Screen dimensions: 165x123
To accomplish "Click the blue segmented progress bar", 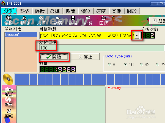I will 90,79.
